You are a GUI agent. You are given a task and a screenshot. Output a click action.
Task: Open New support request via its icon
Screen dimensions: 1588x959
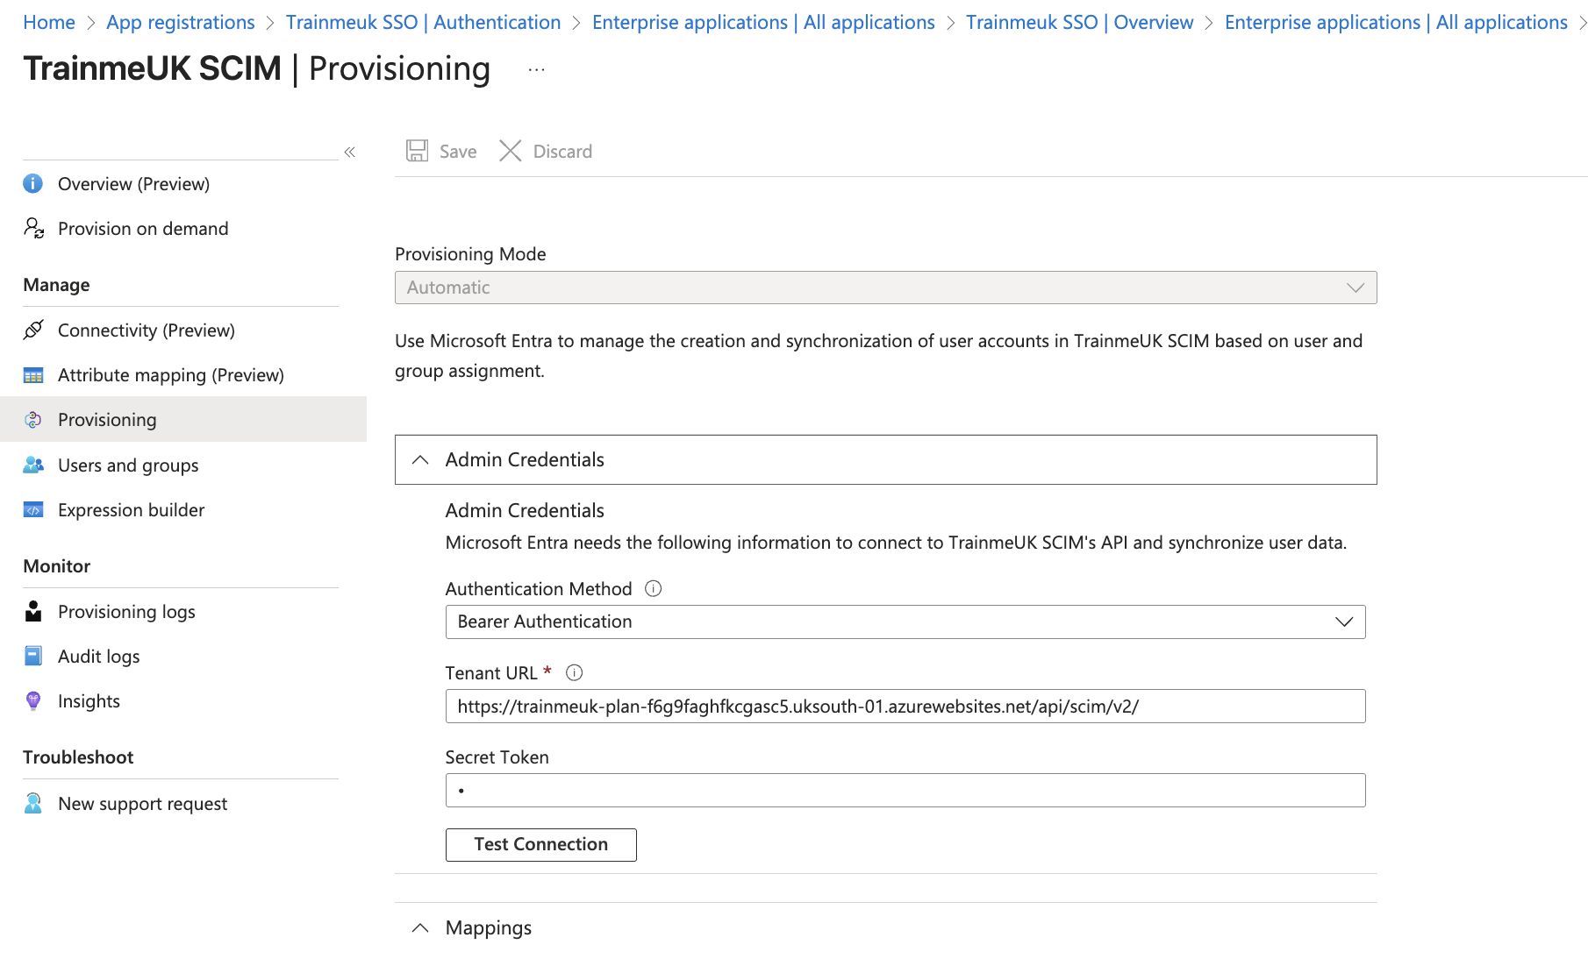coord(33,803)
